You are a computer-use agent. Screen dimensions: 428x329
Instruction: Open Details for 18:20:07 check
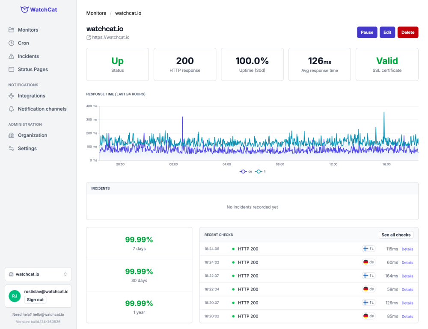click(x=407, y=303)
